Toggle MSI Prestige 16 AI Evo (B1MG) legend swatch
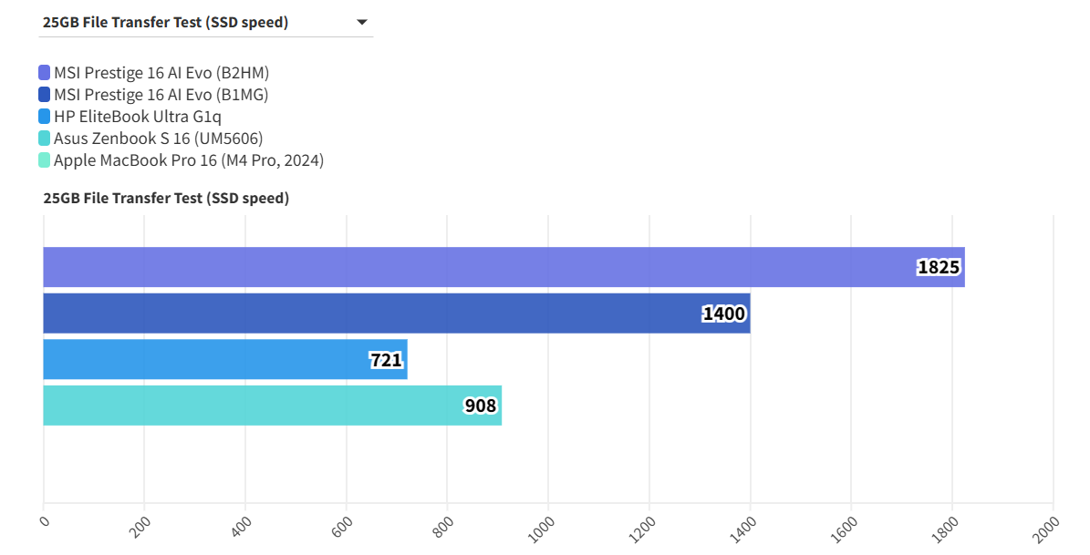This screenshot has height=555, width=1090. [45, 95]
